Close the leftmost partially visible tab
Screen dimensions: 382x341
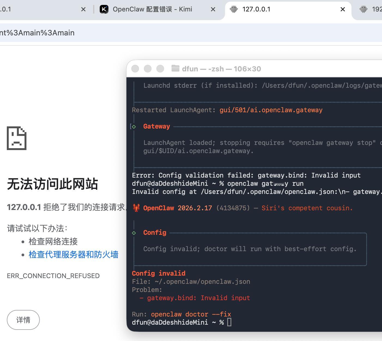83,9
